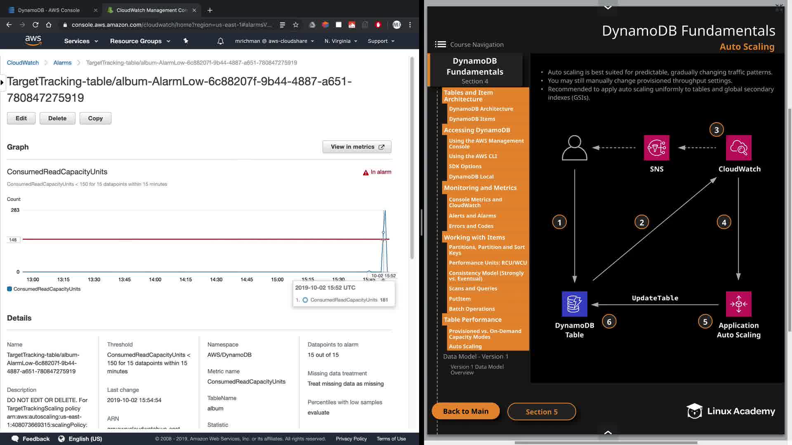Click the AWS logo home icon
This screenshot has height=445, width=792.
pyautogui.click(x=33, y=40)
